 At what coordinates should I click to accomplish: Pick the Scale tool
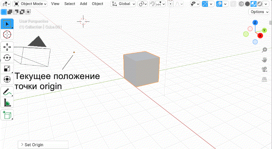click(7, 68)
